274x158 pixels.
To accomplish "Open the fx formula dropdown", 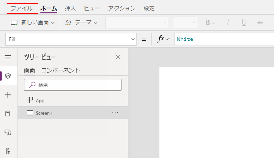I will (x=163, y=39).
